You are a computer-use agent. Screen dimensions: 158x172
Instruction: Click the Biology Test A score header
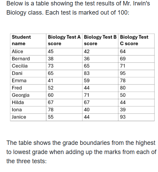pos(64,41)
